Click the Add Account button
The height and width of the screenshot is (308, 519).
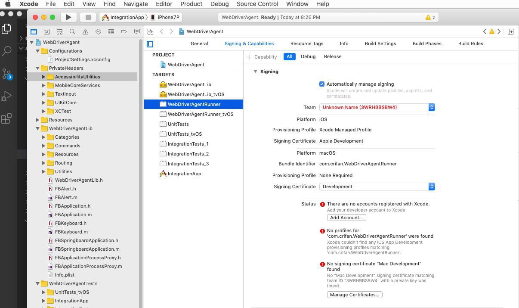[346, 218]
